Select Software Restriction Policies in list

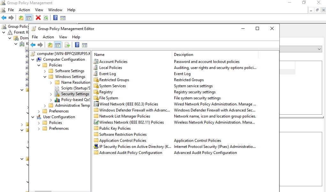[123, 134]
